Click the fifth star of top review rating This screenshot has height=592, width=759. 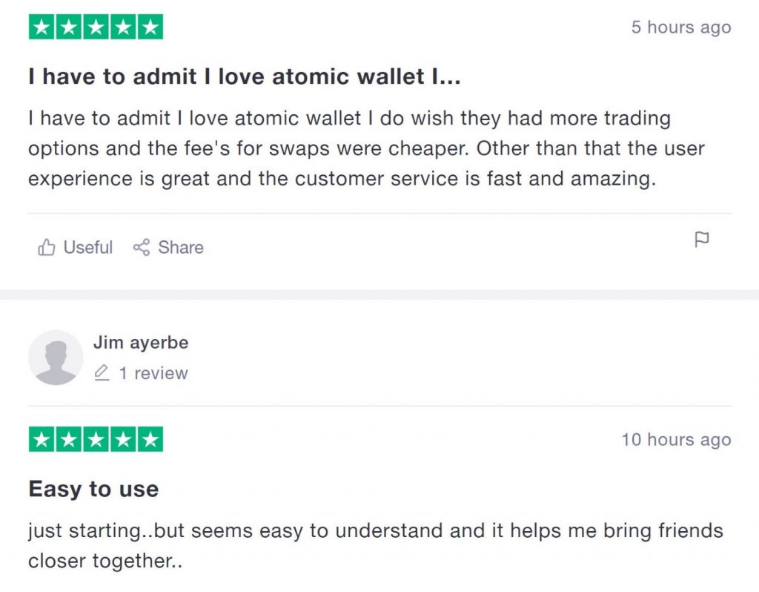point(150,27)
